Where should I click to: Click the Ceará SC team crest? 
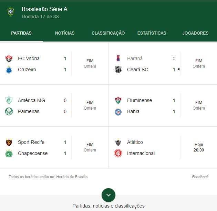coord(118,70)
